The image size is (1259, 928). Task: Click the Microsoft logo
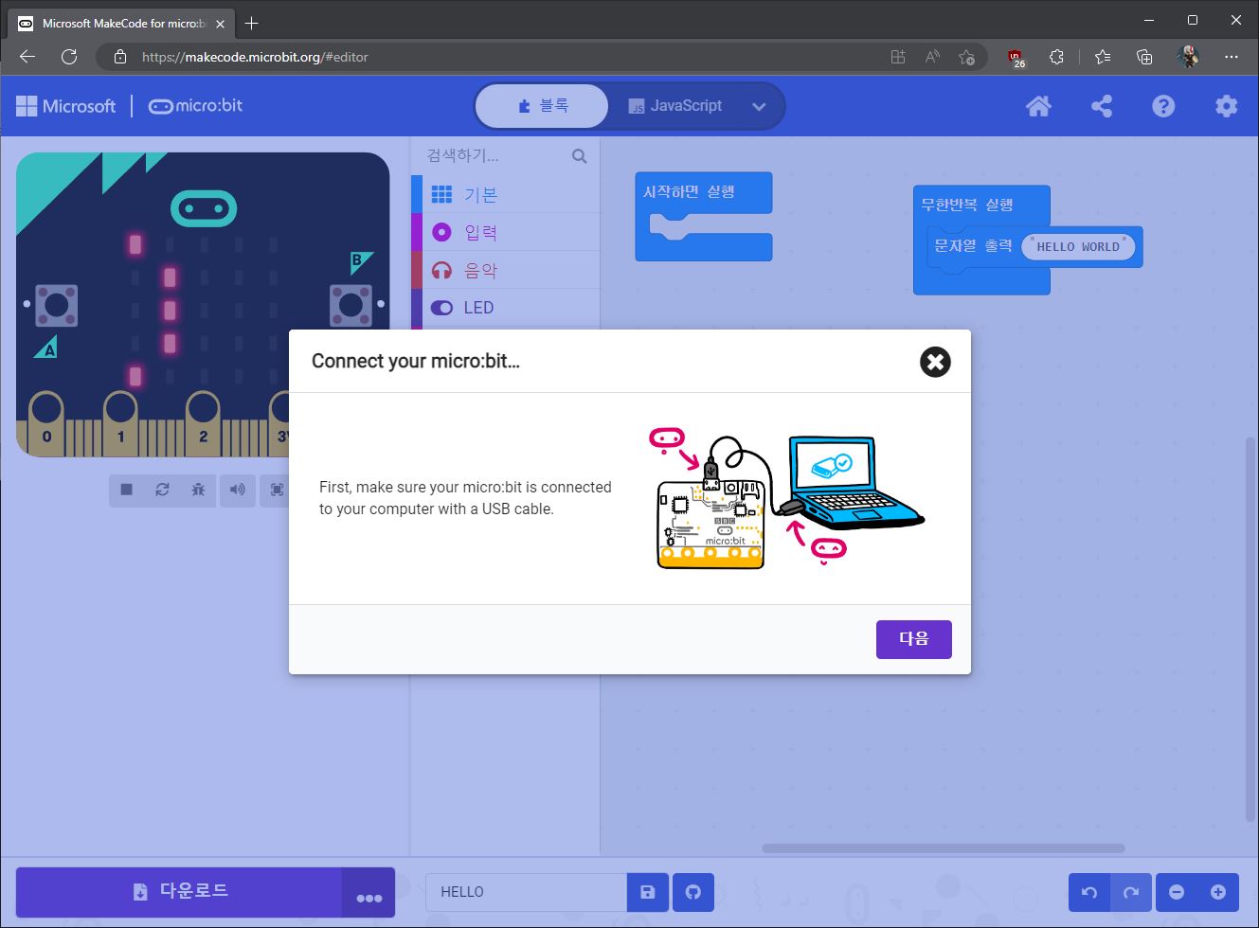[x=65, y=106]
